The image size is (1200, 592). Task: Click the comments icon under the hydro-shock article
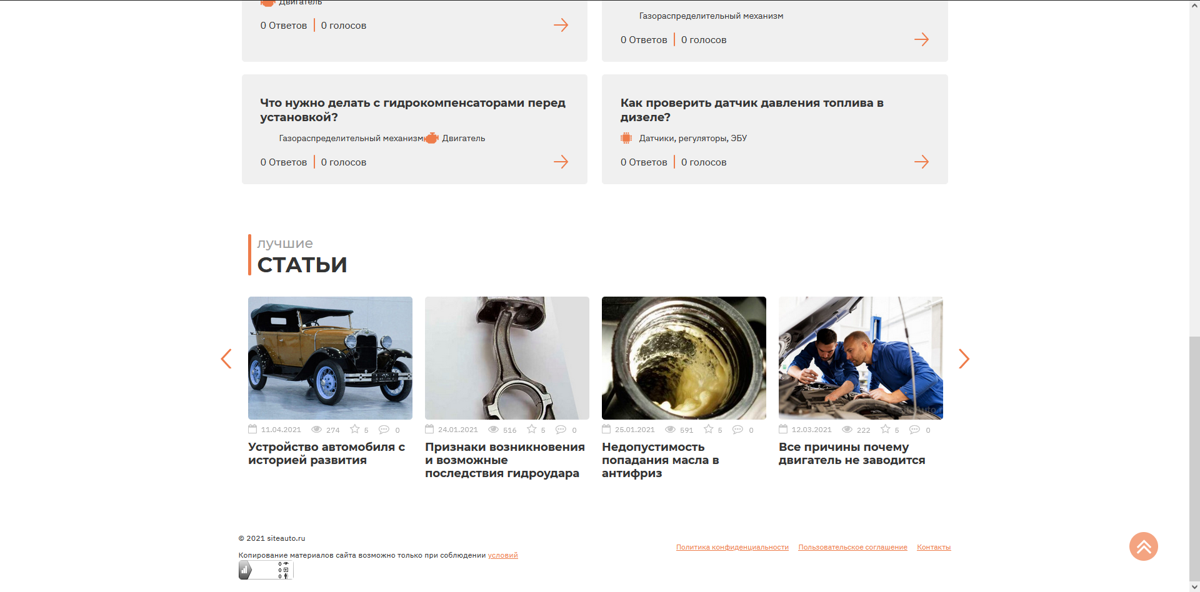point(561,429)
